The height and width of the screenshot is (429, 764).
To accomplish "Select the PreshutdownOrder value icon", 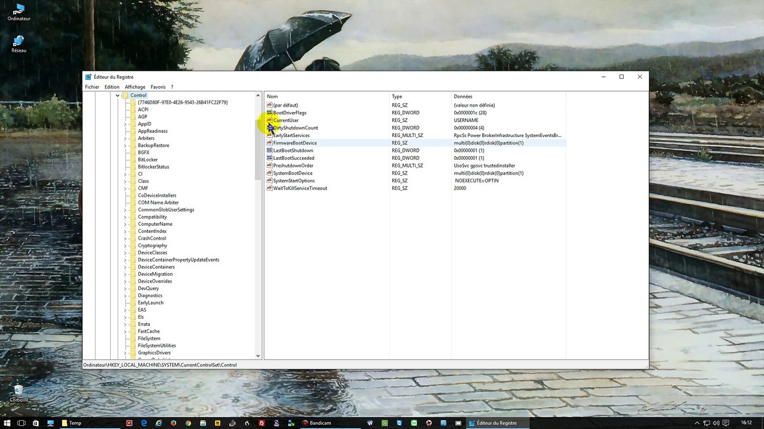I will point(269,166).
